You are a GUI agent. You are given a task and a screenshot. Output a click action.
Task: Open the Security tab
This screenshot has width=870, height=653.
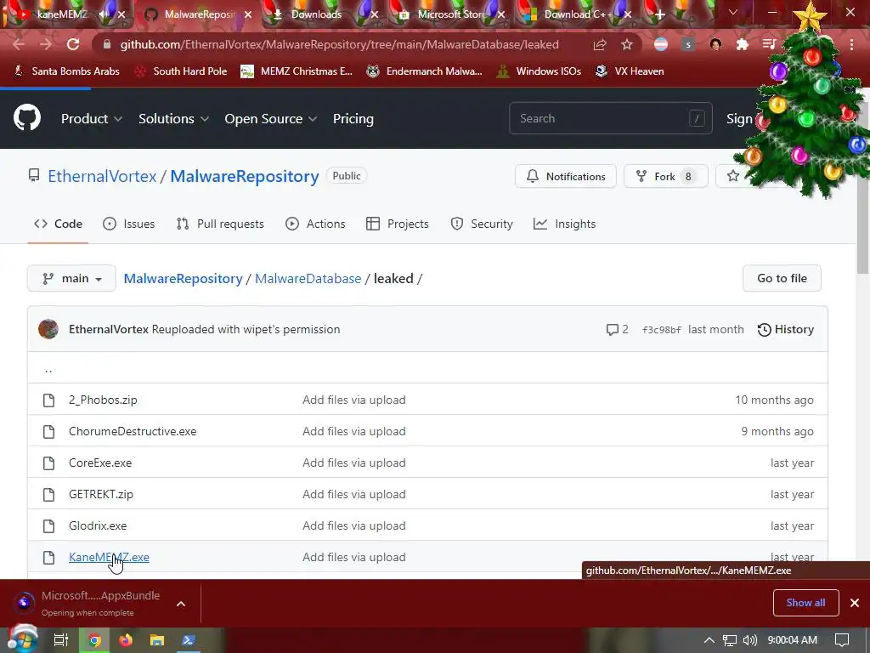[x=482, y=224]
